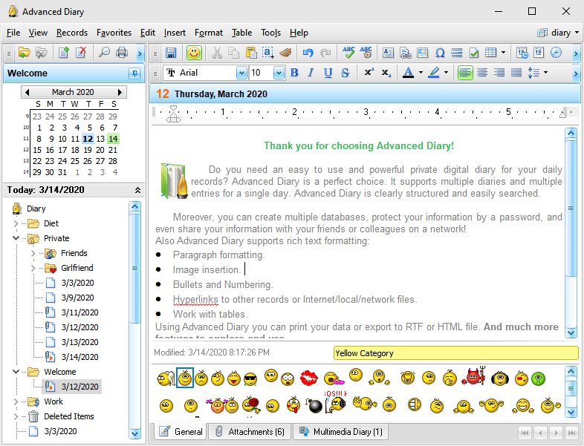Expand the Work folder
The height and width of the screenshot is (446, 584).
point(16,401)
